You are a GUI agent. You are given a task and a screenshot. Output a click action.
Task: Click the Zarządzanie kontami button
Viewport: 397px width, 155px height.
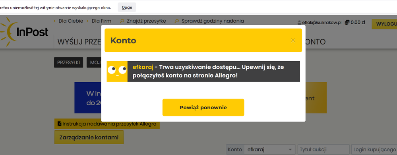click(89, 138)
